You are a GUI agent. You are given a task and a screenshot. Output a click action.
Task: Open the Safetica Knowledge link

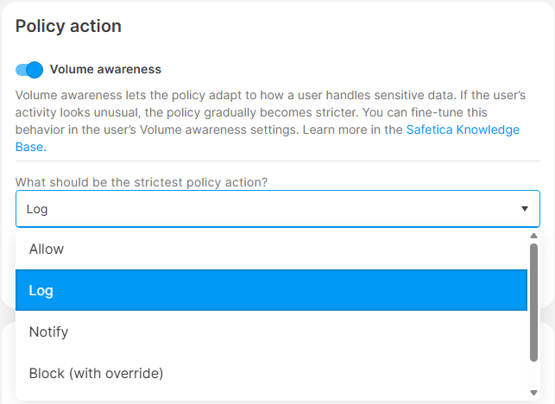click(463, 129)
